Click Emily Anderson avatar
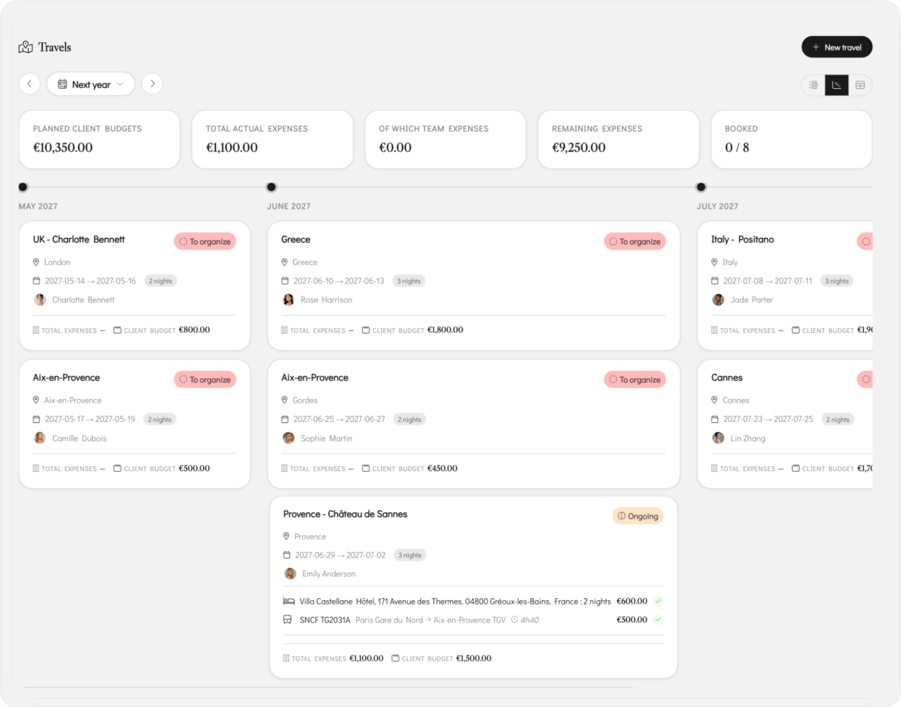901x707 pixels. tap(290, 574)
